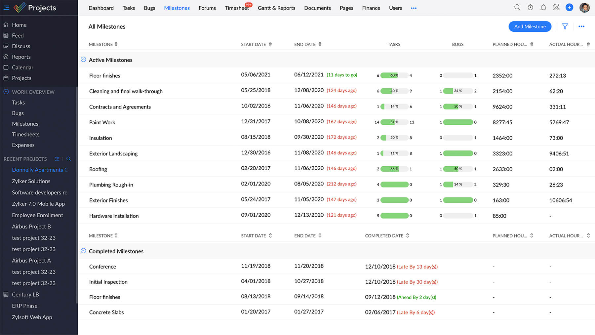Click the blue plus quick-add icon
595x335 pixels.
point(569,7)
